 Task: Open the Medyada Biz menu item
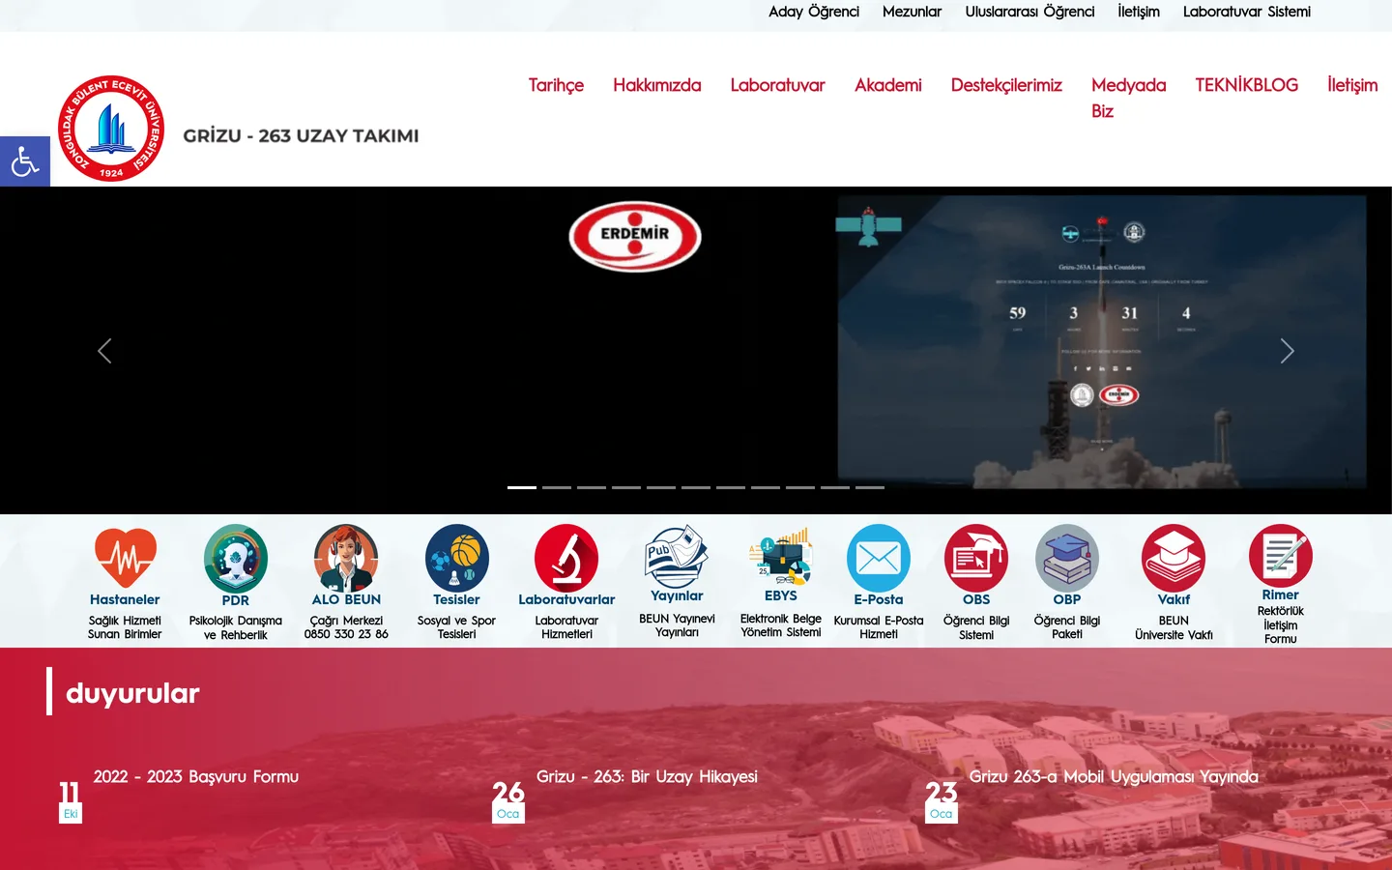click(1129, 98)
